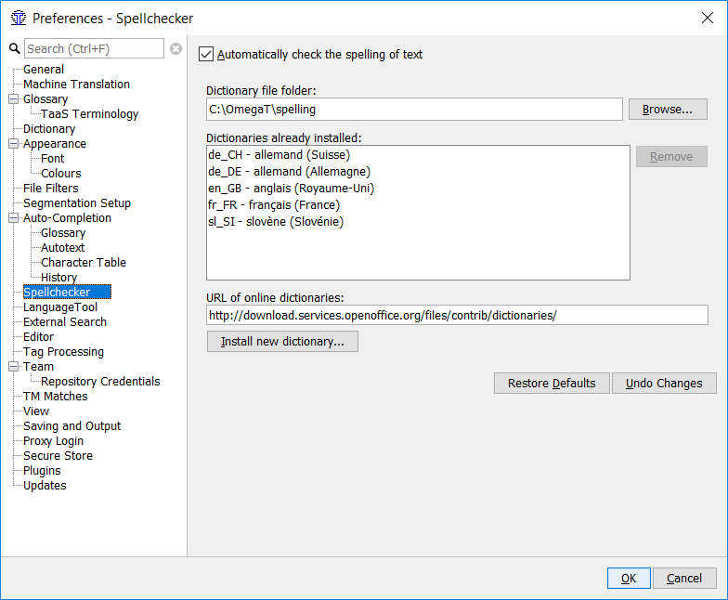Click Restore Defaults button
Image resolution: width=728 pixels, height=600 pixels.
click(x=552, y=383)
